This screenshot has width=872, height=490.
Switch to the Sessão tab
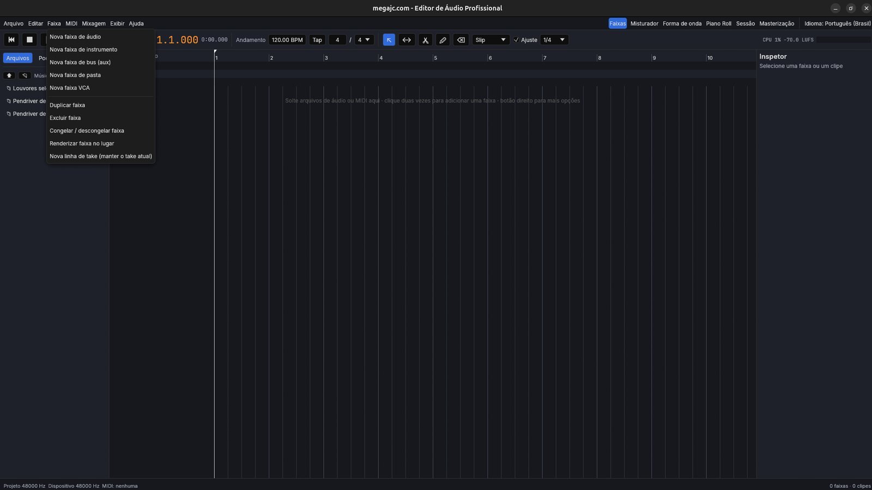[745, 23]
